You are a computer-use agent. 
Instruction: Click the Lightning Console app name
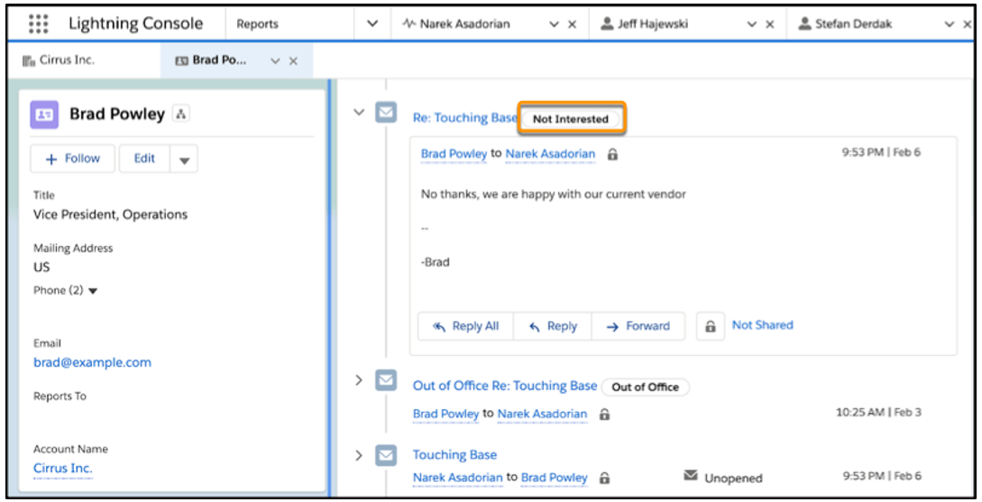[x=136, y=23]
